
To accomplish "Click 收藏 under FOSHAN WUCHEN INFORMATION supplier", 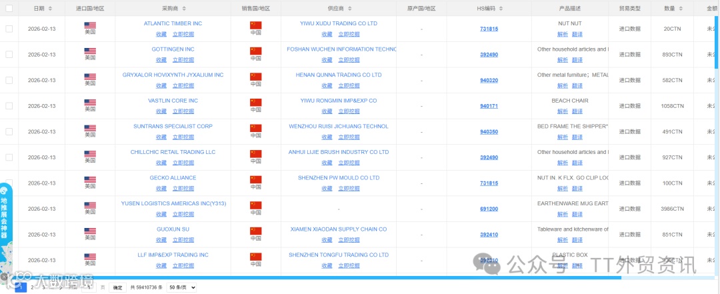I will 327,60.
